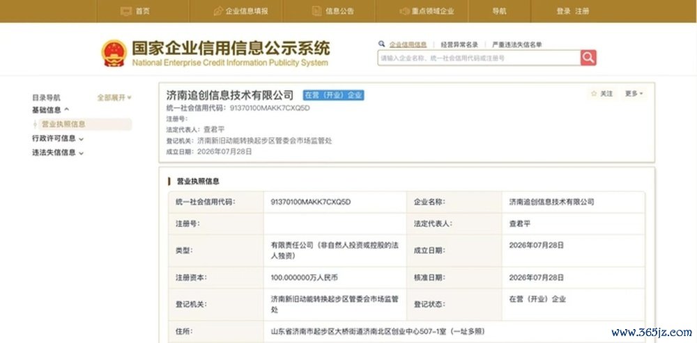Click table cell credit code 91370100MAKK7CXQ5D
This screenshot has width=697, height=343.
click(x=311, y=202)
